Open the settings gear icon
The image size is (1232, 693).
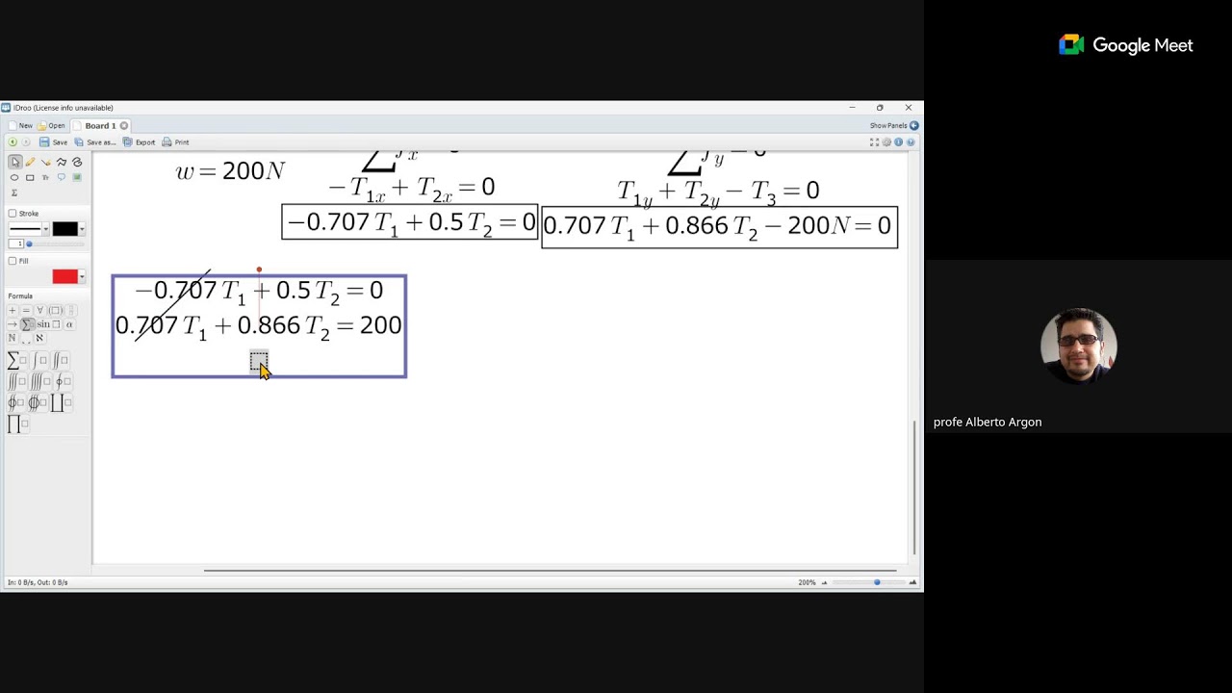click(886, 142)
